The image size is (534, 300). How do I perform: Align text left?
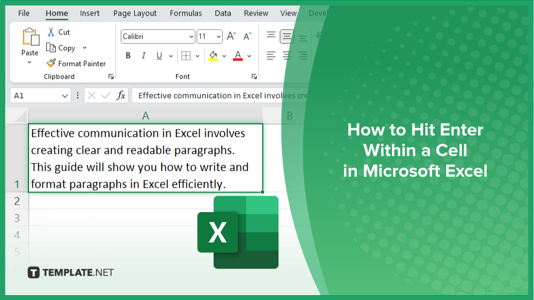271,55
